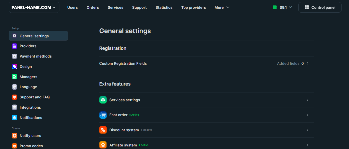Click the Notifications bell icon
The width and height of the screenshot is (349, 149).
(14, 118)
